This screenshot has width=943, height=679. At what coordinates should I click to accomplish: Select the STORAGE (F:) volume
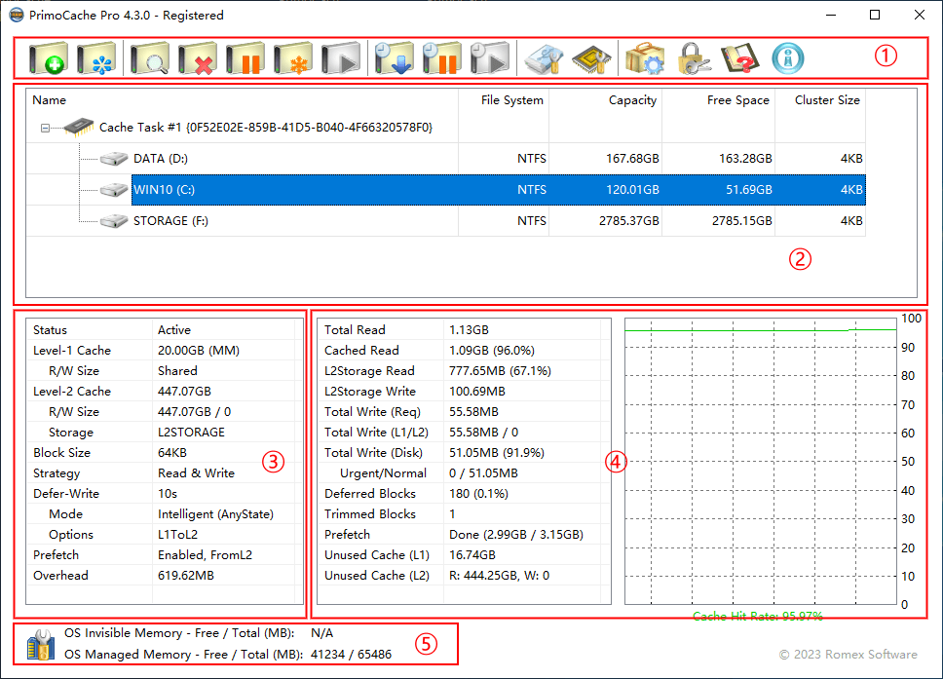point(170,221)
